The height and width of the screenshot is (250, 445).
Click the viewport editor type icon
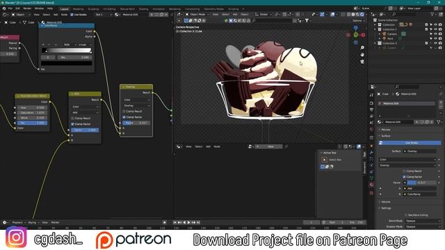click(179, 15)
